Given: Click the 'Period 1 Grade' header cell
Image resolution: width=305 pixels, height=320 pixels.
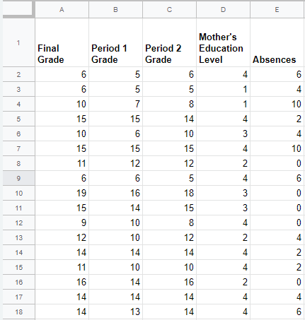Looking at the screenshot, I should (115, 42).
